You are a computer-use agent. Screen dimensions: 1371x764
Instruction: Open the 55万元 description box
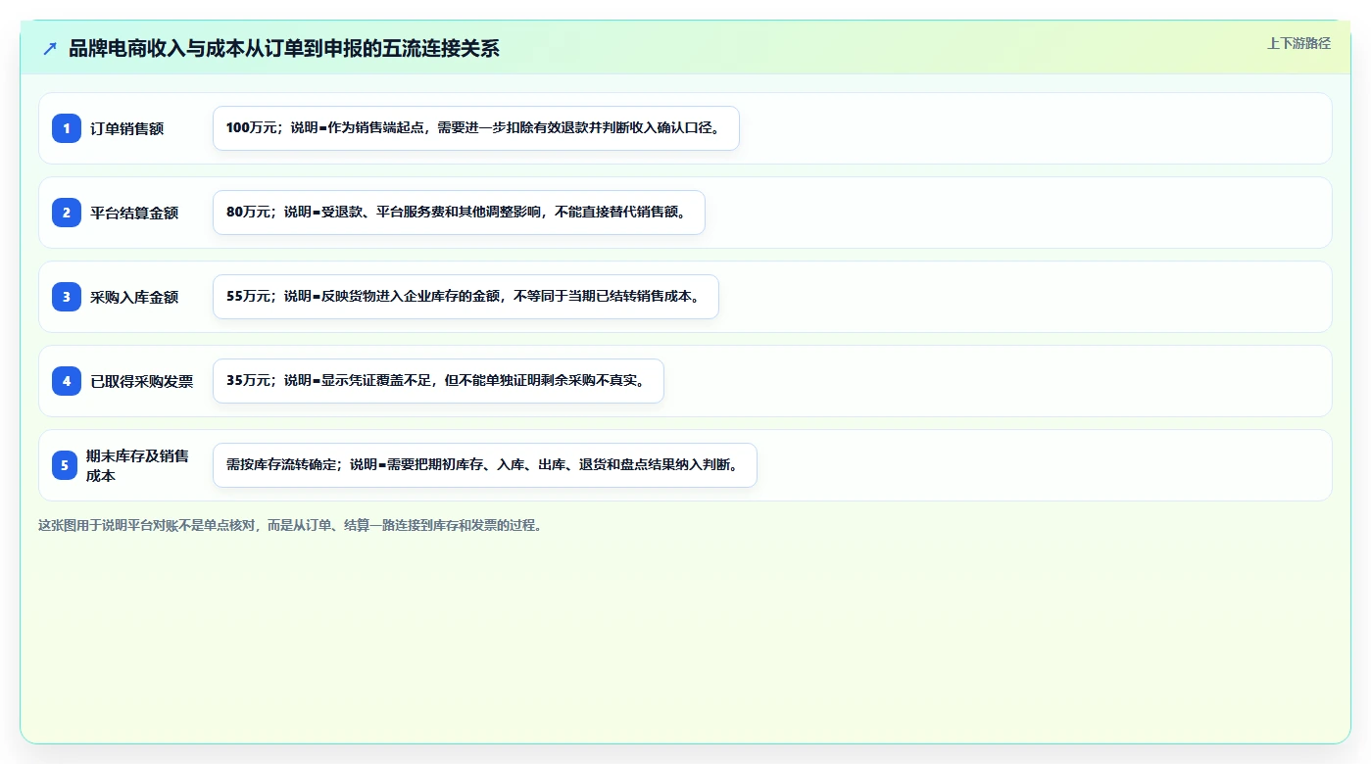(x=465, y=297)
